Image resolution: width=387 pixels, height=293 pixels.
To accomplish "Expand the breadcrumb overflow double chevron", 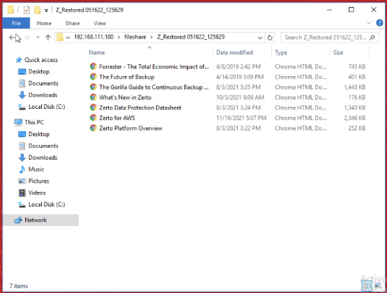I will pos(68,38).
